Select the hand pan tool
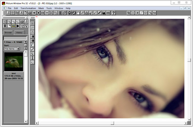193x127 pixels. pos(78,13)
